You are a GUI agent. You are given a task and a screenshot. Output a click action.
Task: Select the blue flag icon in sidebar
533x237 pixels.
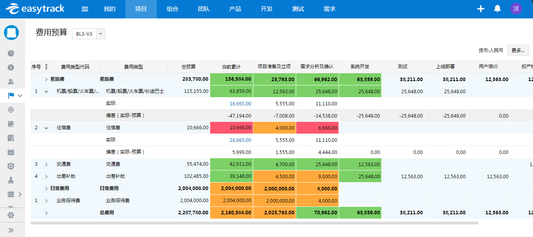[x=11, y=95]
